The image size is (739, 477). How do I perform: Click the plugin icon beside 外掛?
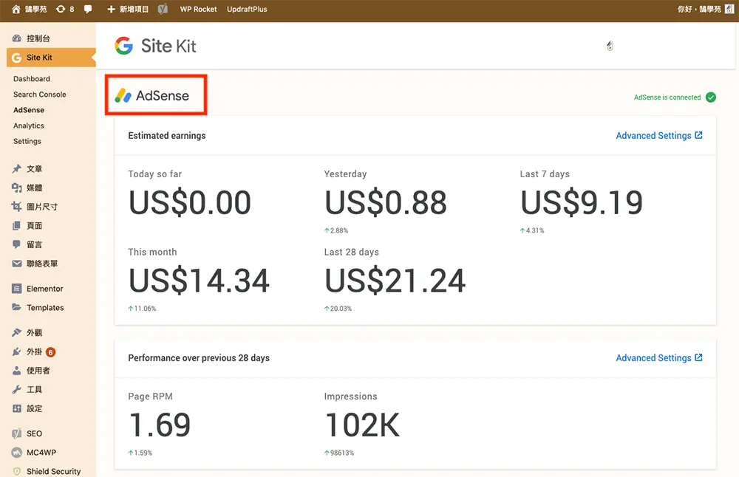pyautogui.click(x=16, y=351)
